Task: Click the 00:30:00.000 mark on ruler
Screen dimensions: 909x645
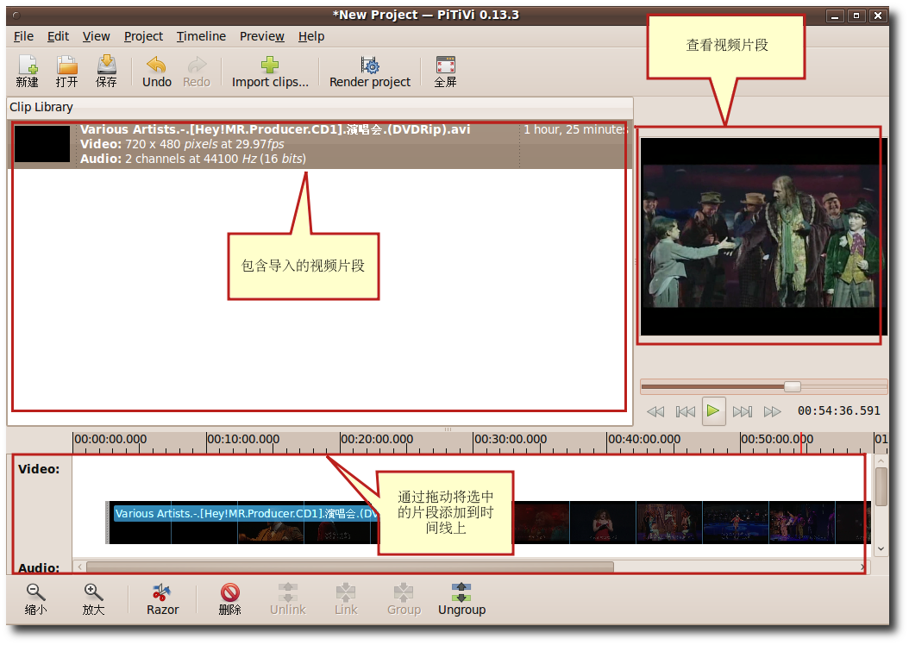Action: [511, 440]
